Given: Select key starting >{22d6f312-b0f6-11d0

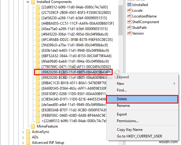Looking at the screenshot, I should (74, 121).
